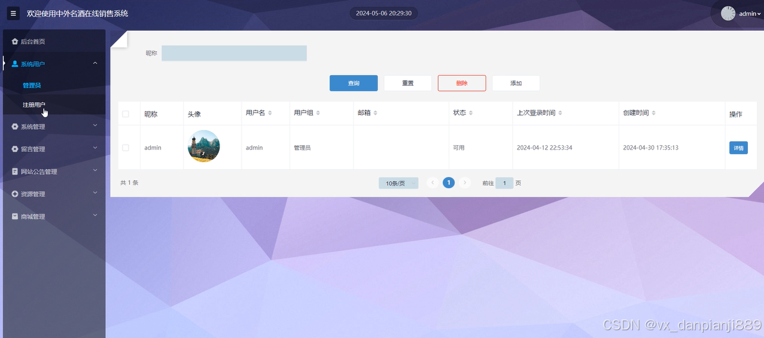Open the 留言管理 menu label

33,149
